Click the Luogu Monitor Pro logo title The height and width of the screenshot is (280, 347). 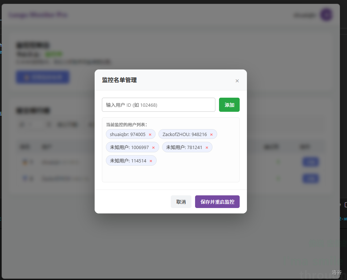pyautogui.click(x=38, y=15)
